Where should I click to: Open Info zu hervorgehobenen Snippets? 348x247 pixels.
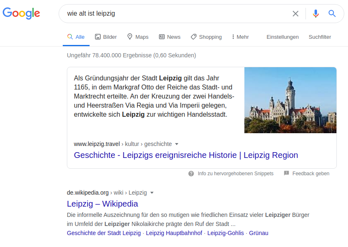click(235, 174)
